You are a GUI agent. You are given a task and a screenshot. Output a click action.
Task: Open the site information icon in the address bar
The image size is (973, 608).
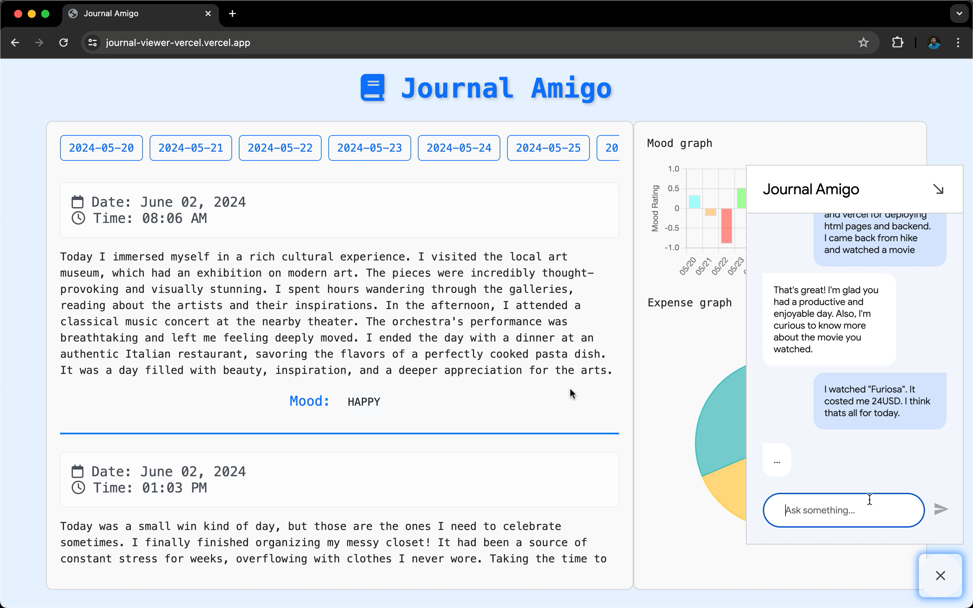click(93, 43)
